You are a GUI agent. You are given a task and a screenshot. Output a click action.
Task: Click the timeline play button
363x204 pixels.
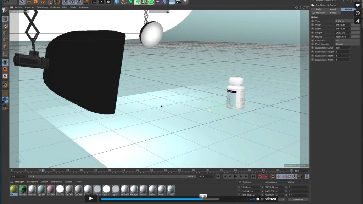pyautogui.click(x=235, y=176)
